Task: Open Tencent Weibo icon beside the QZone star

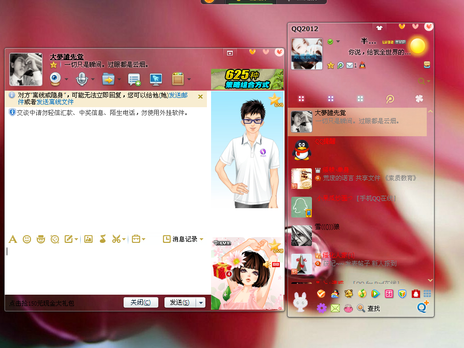Action: (340, 65)
